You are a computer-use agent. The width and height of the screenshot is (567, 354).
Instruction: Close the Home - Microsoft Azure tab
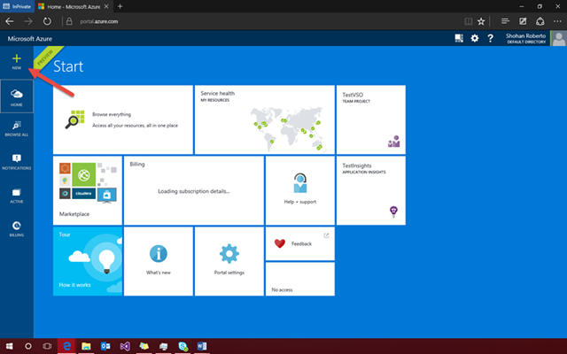(x=106, y=6)
